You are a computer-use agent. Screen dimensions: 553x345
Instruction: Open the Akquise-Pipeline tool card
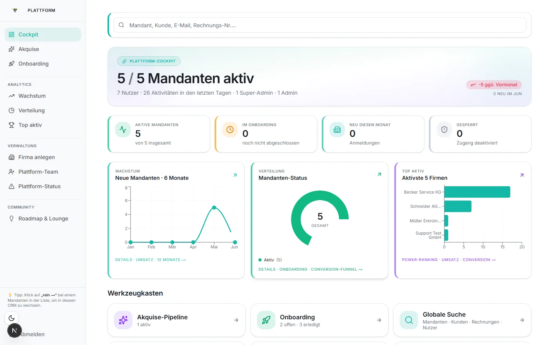coord(177,320)
